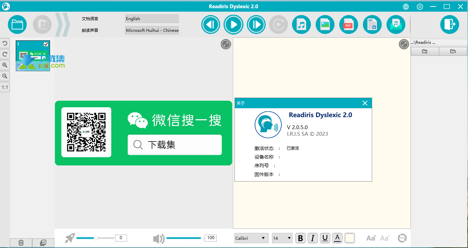The height and width of the screenshot is (248, 468).
Task: Rotate the page counterclockwise
Action: point(5,43)
